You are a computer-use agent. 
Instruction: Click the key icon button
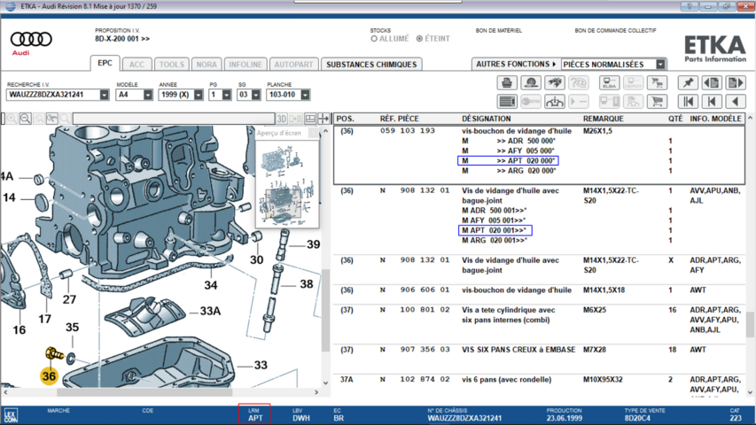tap(531, 102)
